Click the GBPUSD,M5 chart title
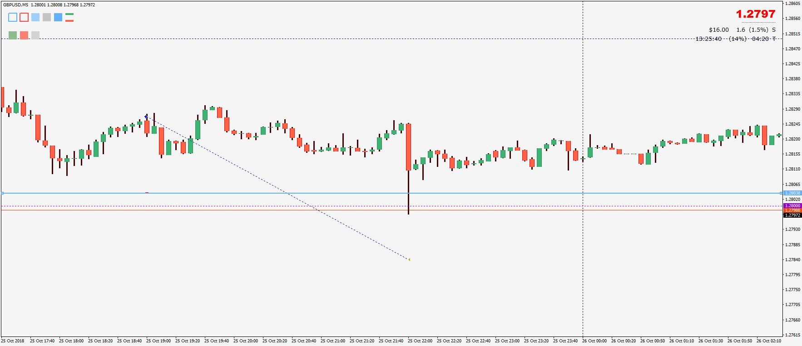Image resolution: width=802 pixels, height=346 pixels. 16,5
